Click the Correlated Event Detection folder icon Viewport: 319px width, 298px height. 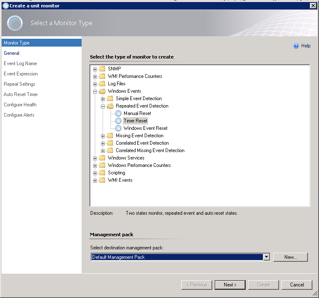tap(110, 143)
